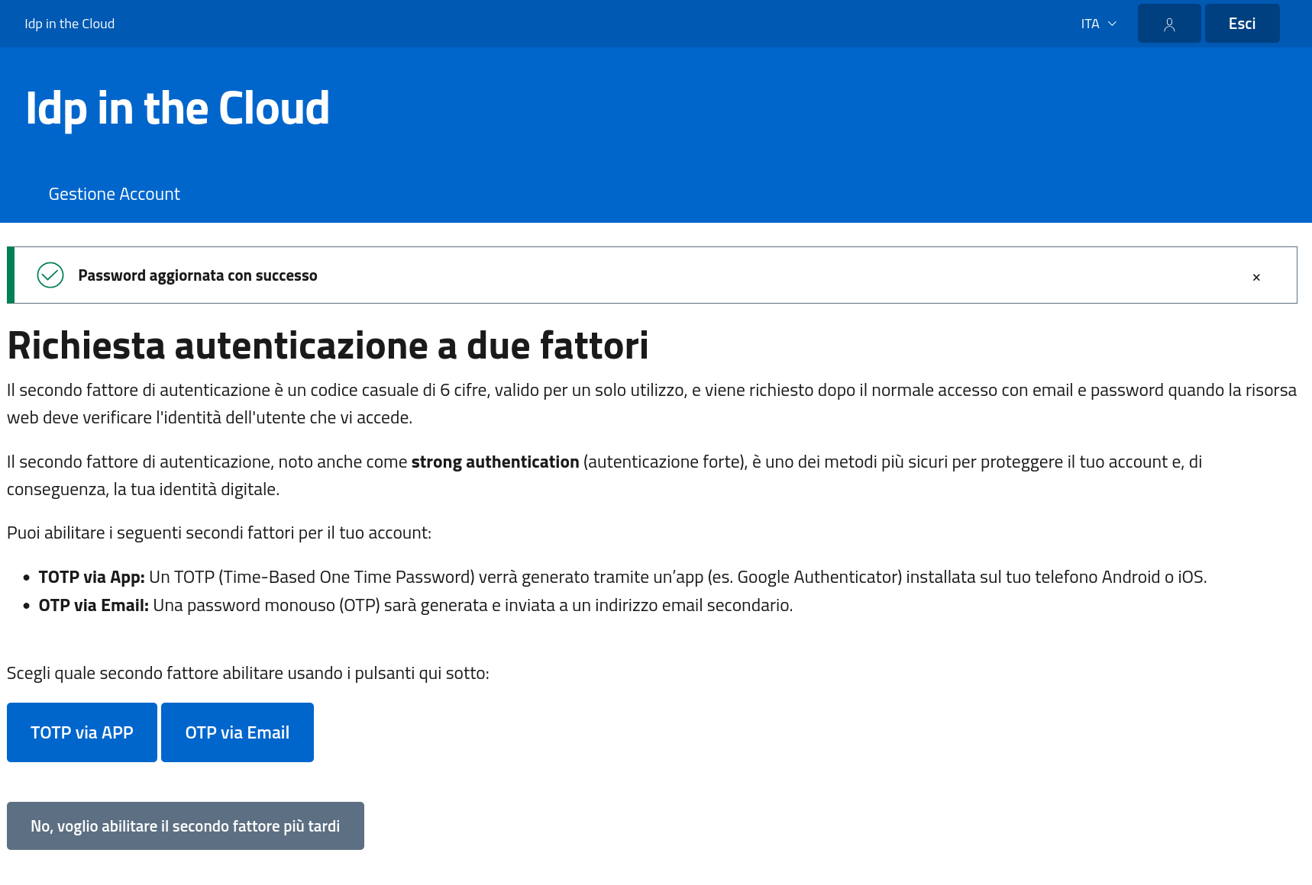Click the Esci logout button

click(1242, 24)
